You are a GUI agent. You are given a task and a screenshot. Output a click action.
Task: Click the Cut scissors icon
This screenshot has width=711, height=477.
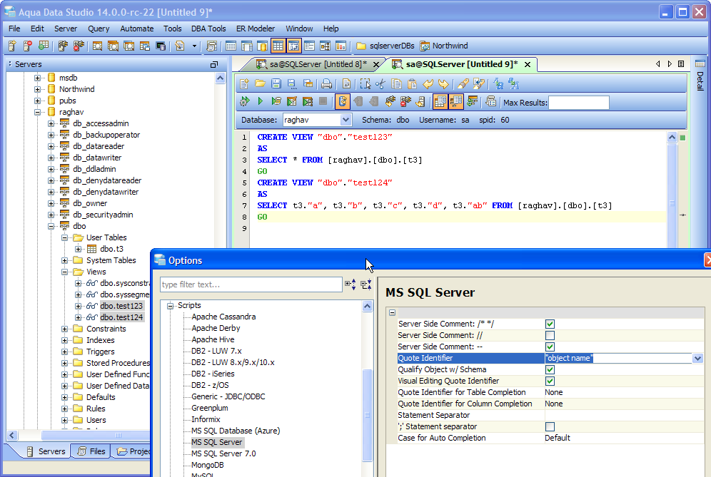[x=380, y=84]
